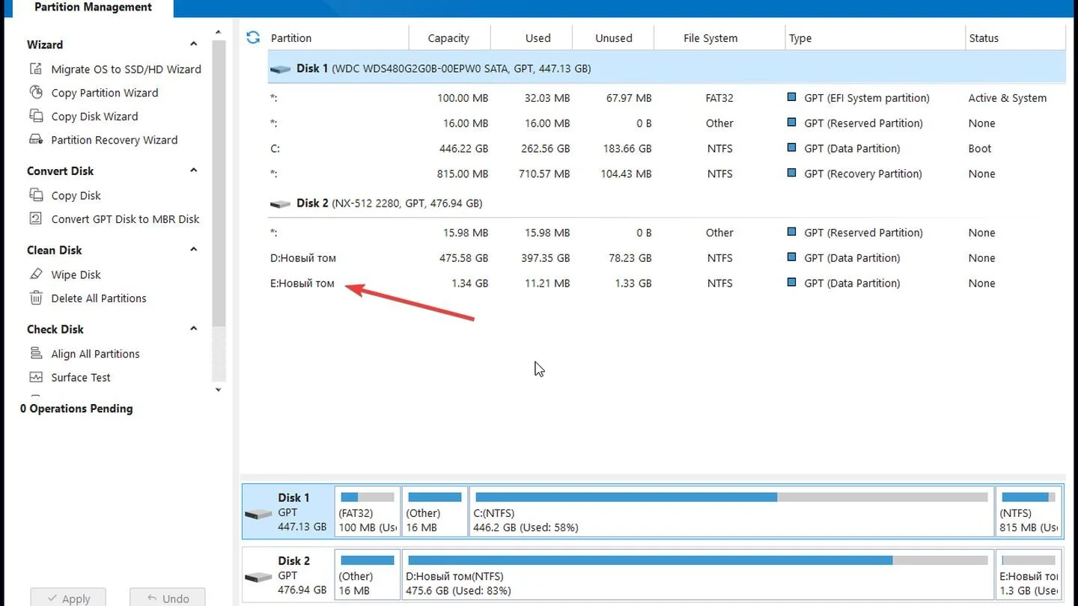Click the FAT32 file system cell

pyautogui.click(x=719, y=98)
